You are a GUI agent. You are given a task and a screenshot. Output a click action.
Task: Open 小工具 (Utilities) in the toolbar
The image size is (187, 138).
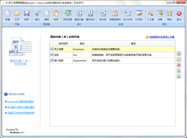tap(151, 15)
